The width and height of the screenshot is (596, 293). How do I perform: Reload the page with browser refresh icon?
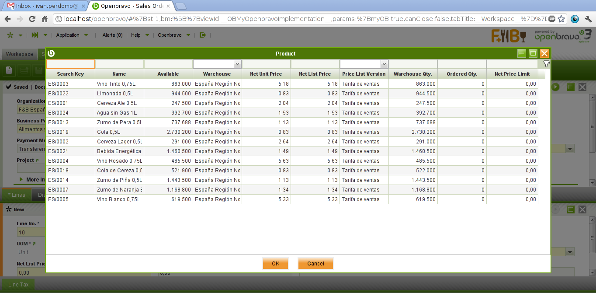pyautogui.click(x=32, y=19)
